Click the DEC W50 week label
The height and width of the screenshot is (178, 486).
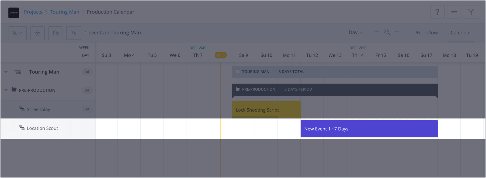(x=358, y=48)
